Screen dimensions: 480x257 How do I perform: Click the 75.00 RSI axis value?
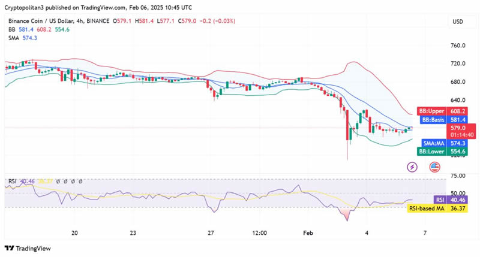[x=458, y=176]
